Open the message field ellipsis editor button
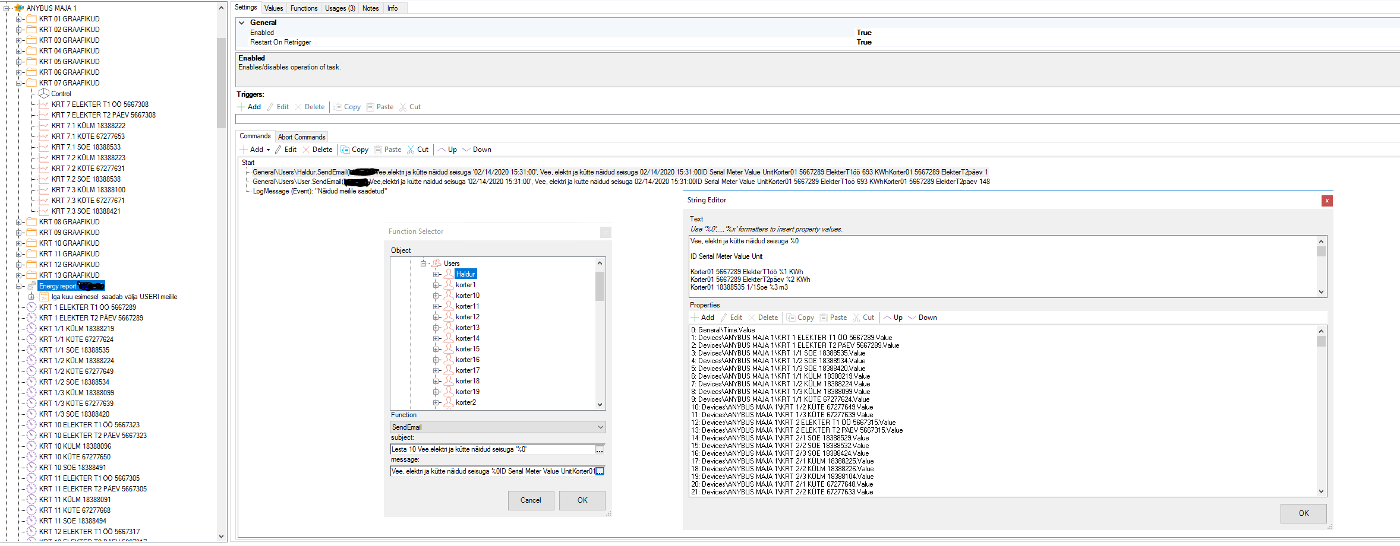The image size is (1400, 546). pos(600,471)
